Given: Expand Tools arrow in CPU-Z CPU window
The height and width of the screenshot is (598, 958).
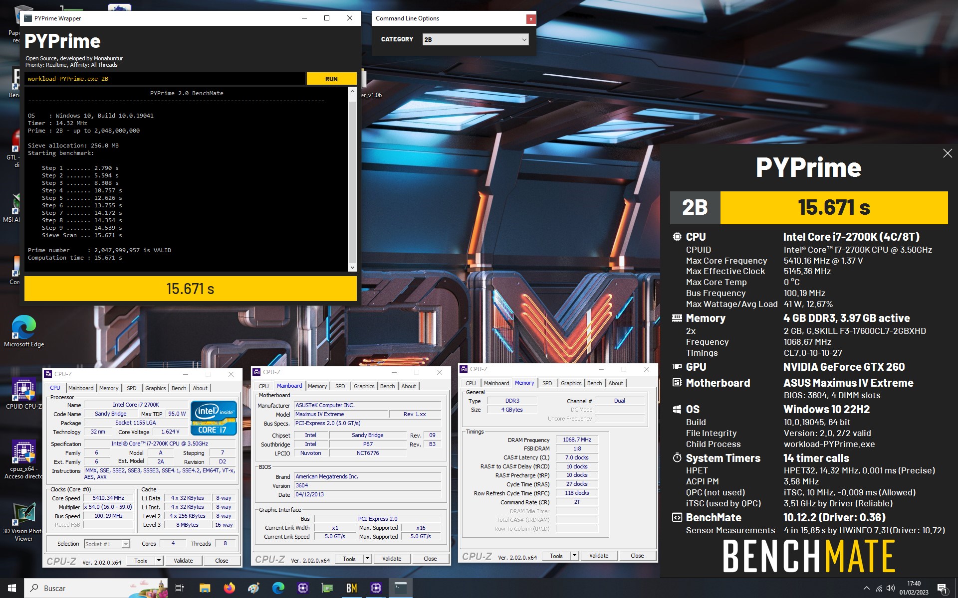Looking at the screenshot, I should [x=159, y=561].
